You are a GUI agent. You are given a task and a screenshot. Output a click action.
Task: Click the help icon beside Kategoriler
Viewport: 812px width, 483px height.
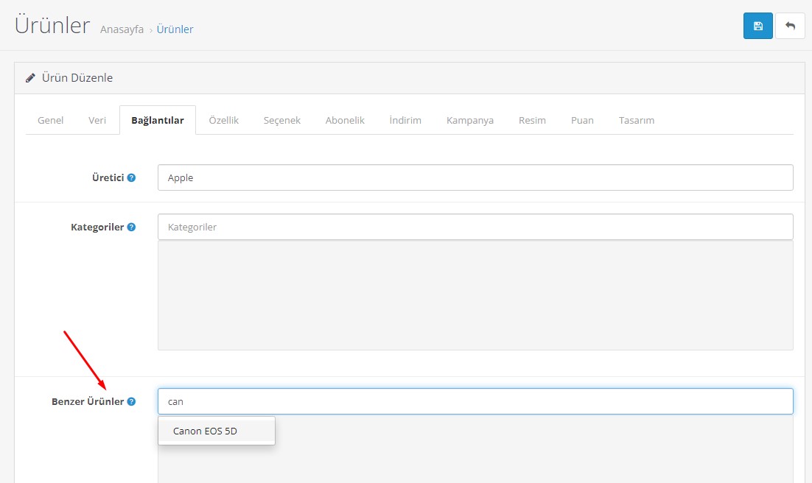[131, 227]
